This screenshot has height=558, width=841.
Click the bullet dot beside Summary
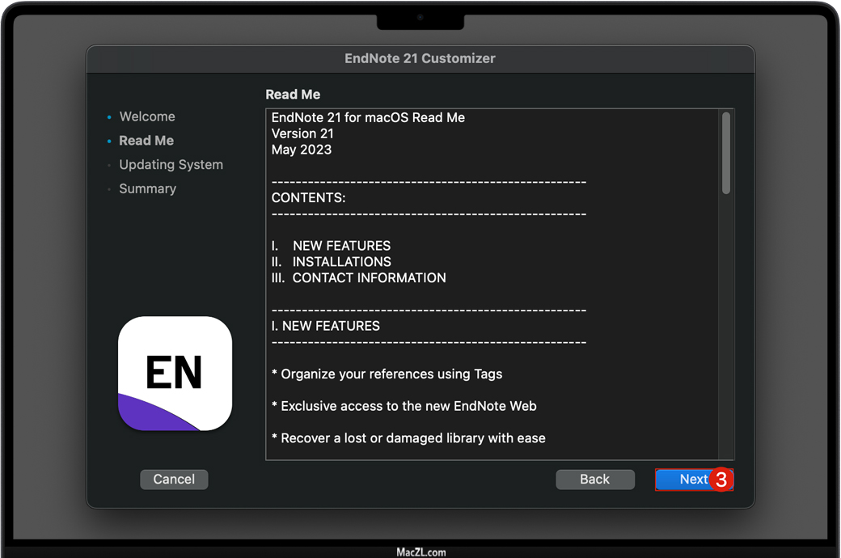click(110, 189)
